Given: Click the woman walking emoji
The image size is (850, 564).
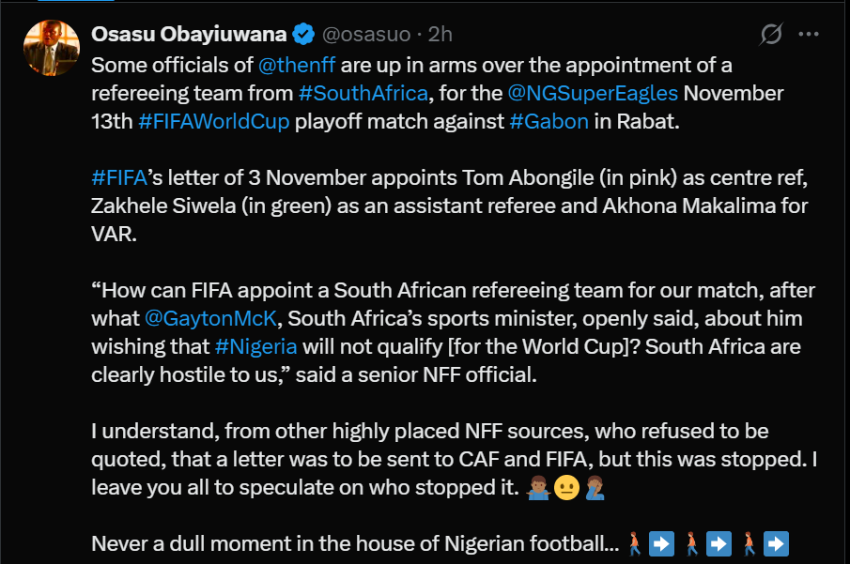Looking at the screenshot, I should [x=635, y=543].
